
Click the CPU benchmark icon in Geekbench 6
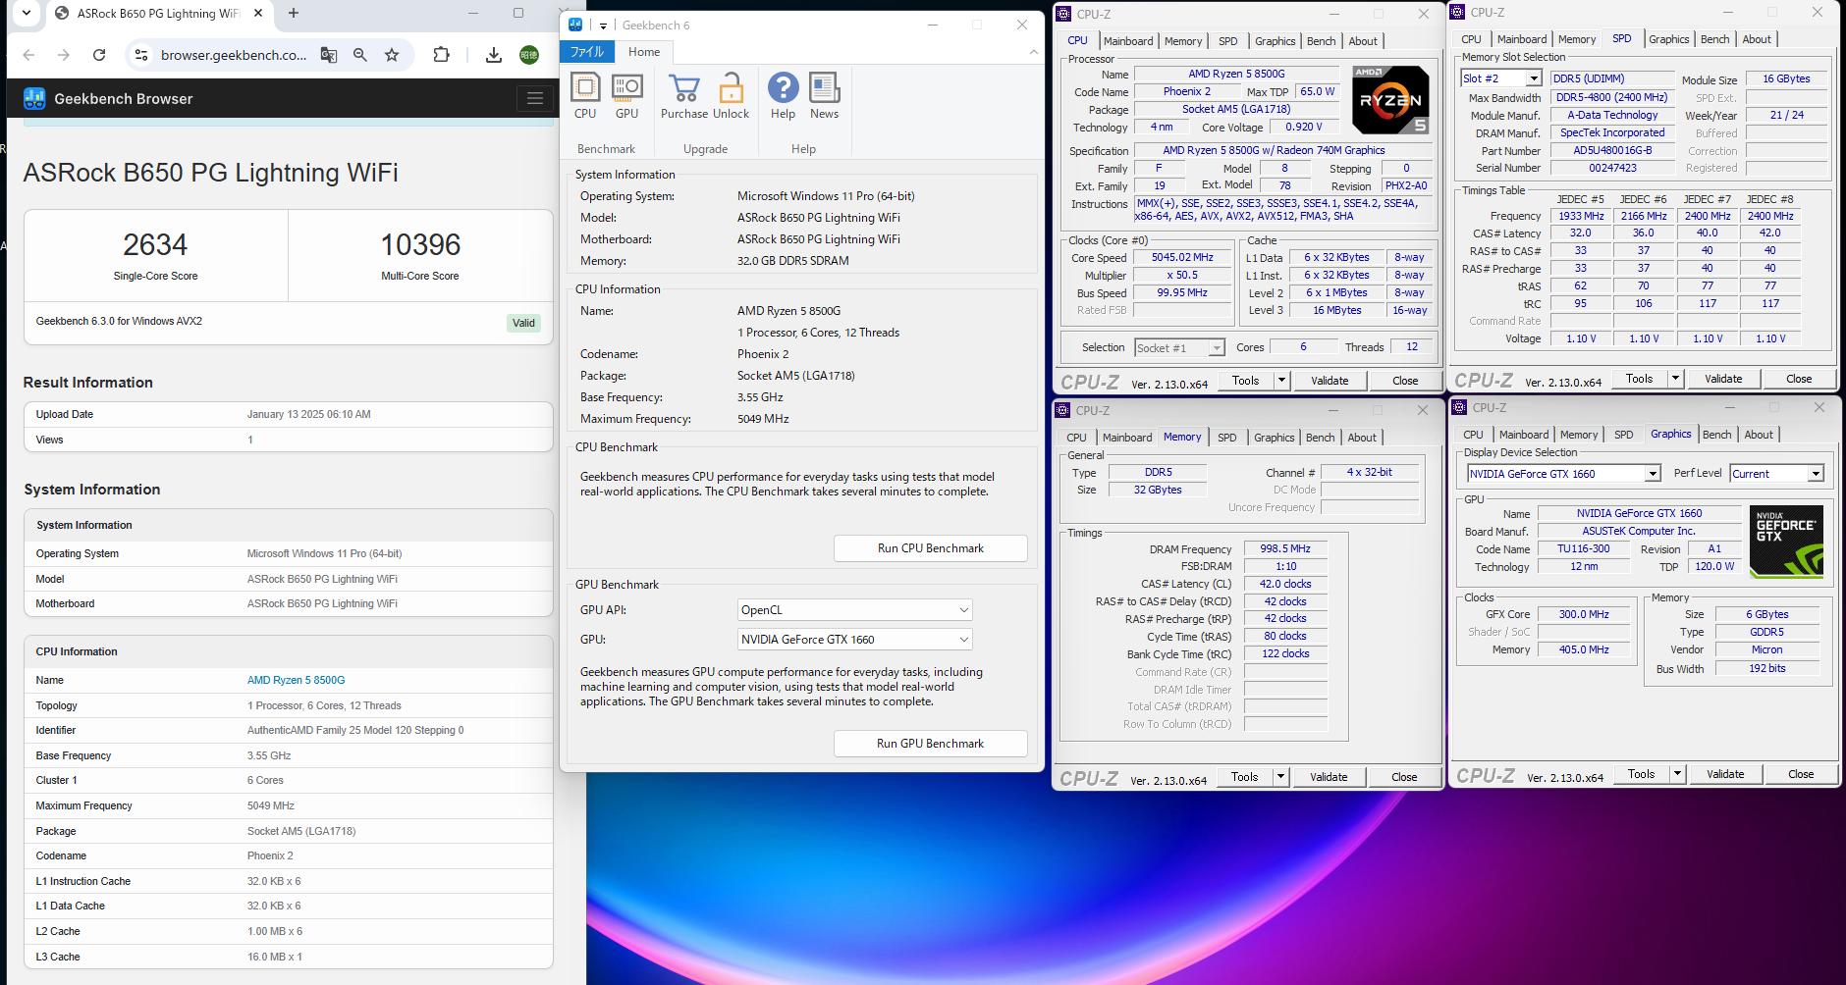click(x=585, y=96)
